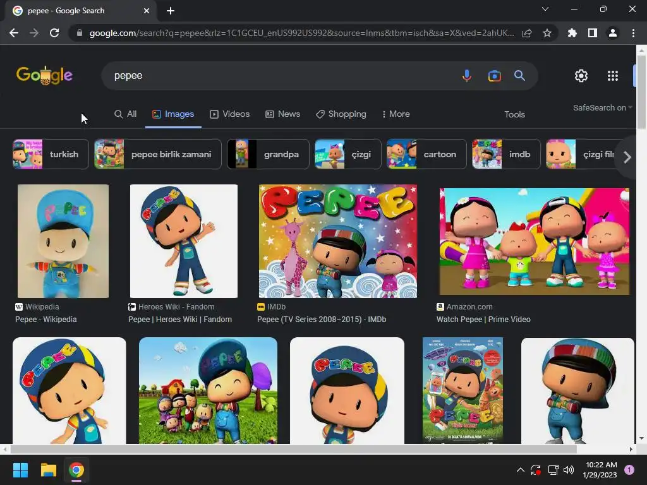This screenshot has height=485, width=647.
Task: Open Windows Start menu
Action: [x=20, y=470]
